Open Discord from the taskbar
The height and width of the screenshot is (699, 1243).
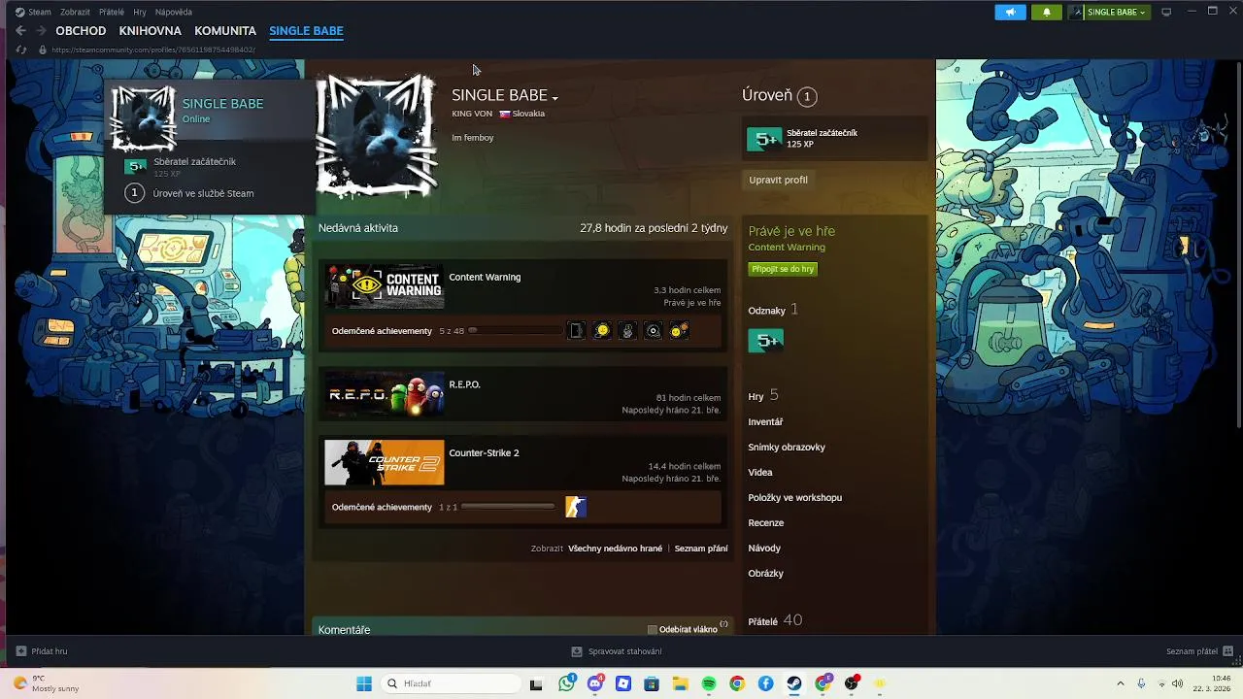point(595,683)
